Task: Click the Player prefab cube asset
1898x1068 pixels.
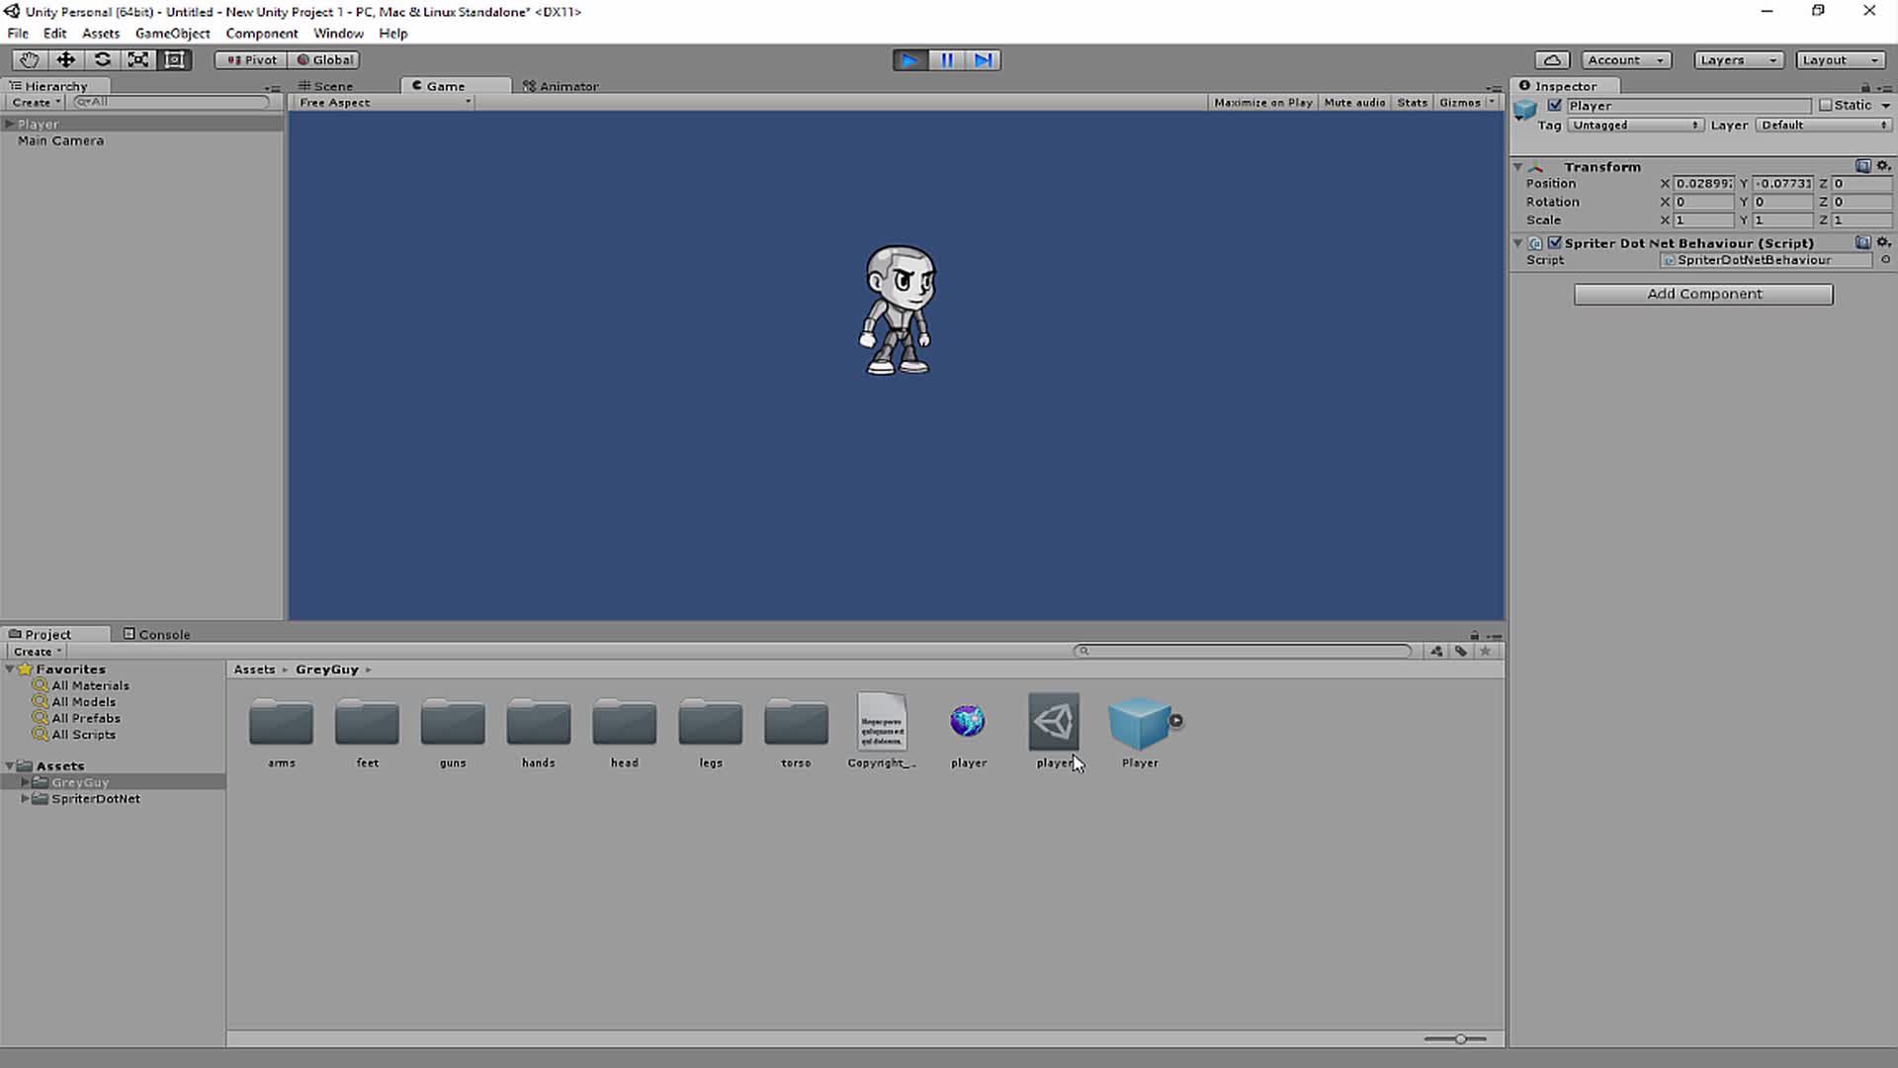Action: coord(1139,723)
